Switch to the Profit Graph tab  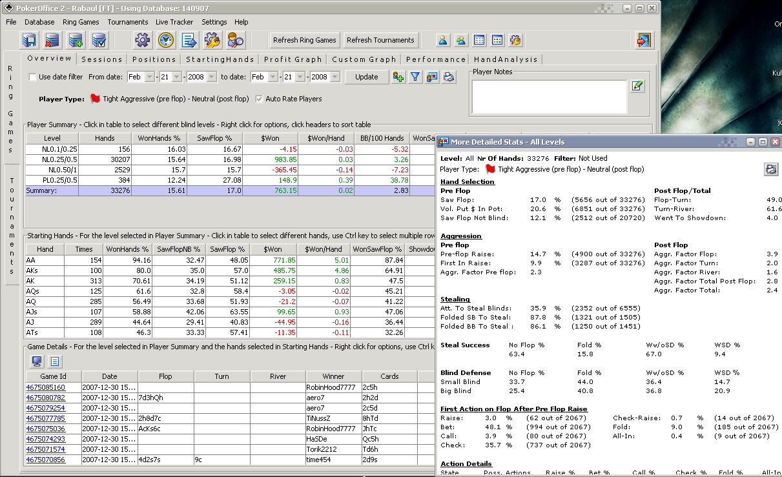(x=293, y=59)
